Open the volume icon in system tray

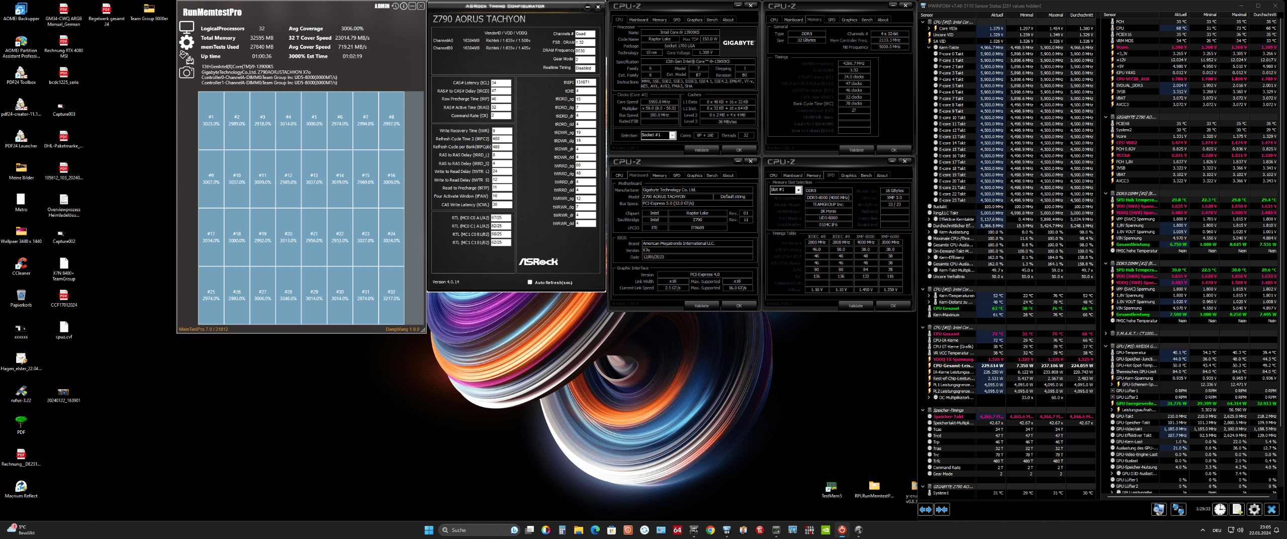1240,530
